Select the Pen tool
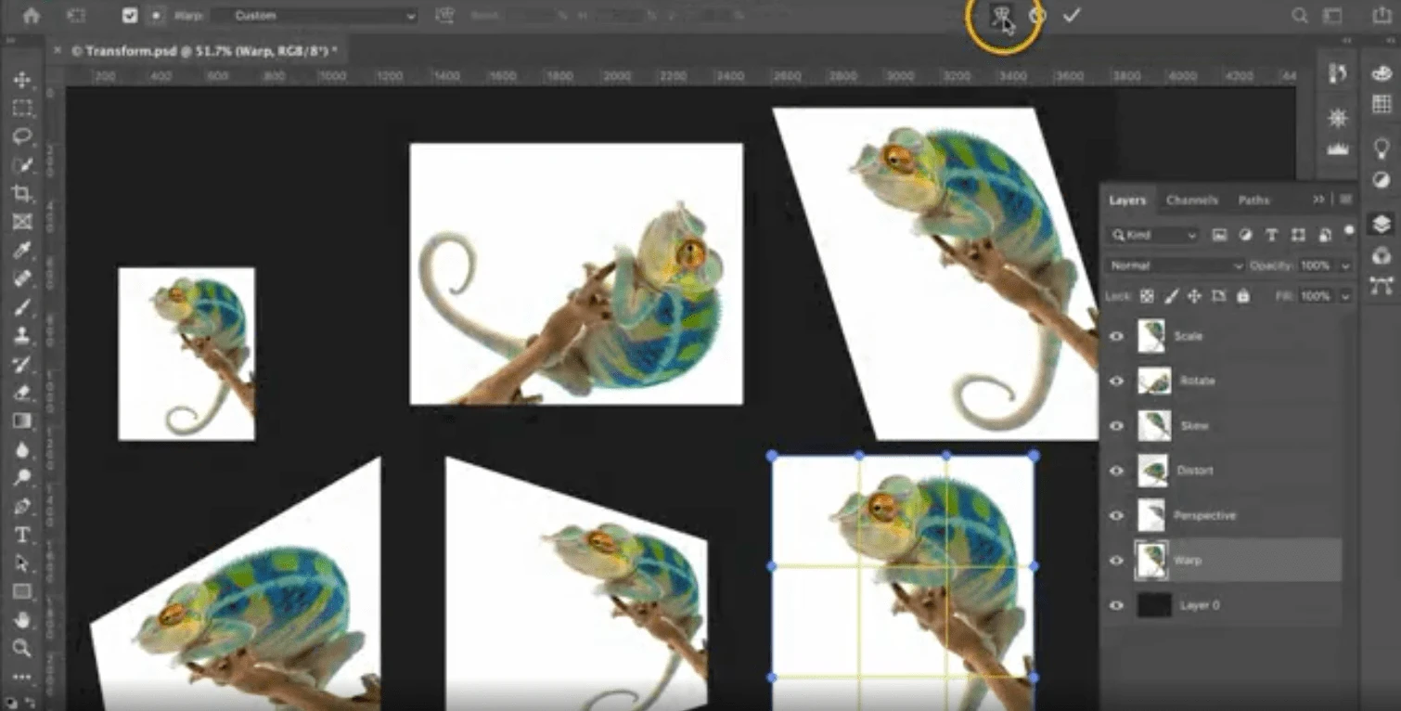1401x711 pixels. [22, 506]
